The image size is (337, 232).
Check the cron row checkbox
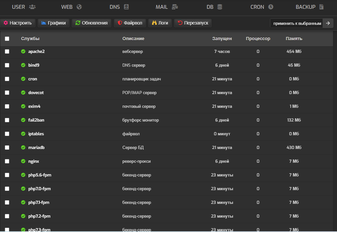click(7, 79)
